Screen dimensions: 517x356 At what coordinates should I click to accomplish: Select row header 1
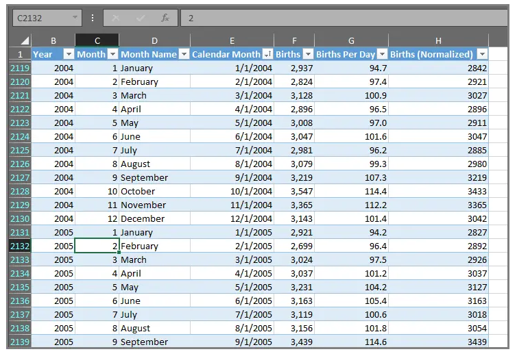tap(20, 54)
